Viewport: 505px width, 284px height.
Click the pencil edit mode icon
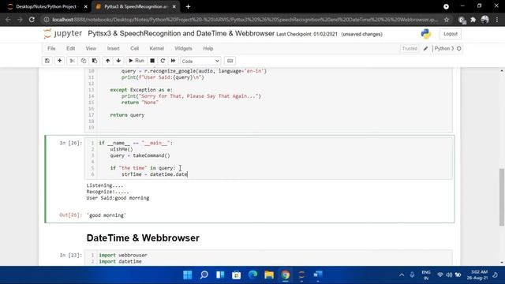pyautogui.click(x=425, y=49)
